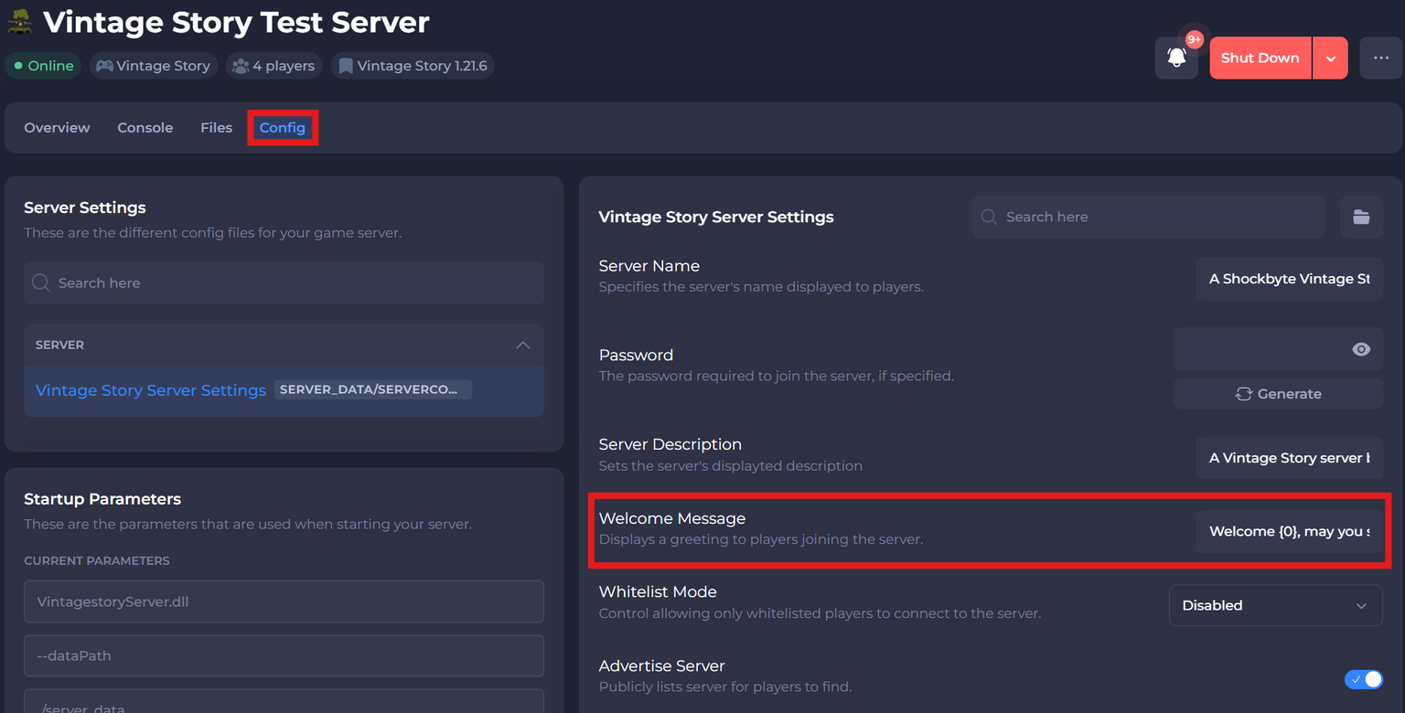The height and width of the screenshot is (713, 1405).
Task: Edit the Welcome Message field
Action: [x=1290, y=531]
